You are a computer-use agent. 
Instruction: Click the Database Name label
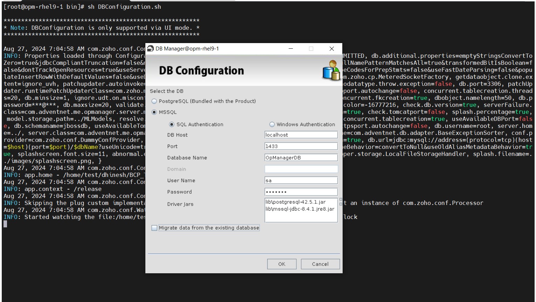[x=187, y=158]
